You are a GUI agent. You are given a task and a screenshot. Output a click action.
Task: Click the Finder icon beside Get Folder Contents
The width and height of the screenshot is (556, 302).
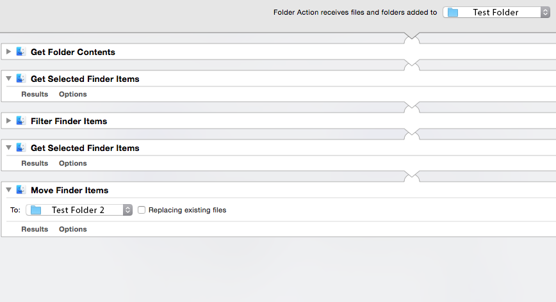pyautogui.click(x=21, y=52)
